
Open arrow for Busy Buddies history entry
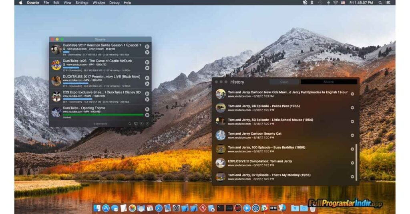coord(352,149)
